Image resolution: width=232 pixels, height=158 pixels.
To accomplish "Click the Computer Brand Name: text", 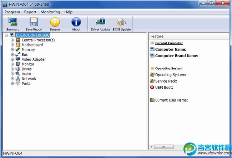I will [x=177, y=56].
